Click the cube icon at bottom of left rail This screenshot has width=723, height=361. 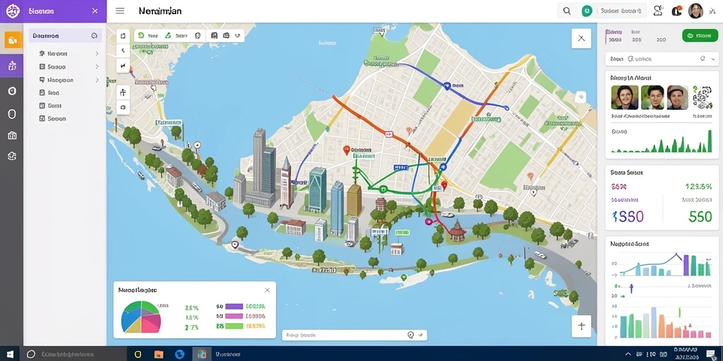coord(13,156)
